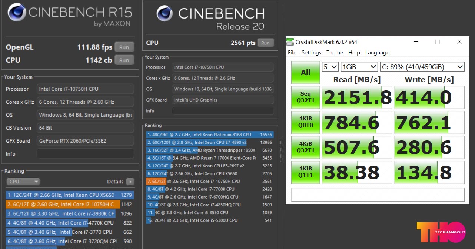Viewport: 475px width, 249px height.
Task: Click the 4KiB Q32T1 read result 507.6
Action: point(357,147)
